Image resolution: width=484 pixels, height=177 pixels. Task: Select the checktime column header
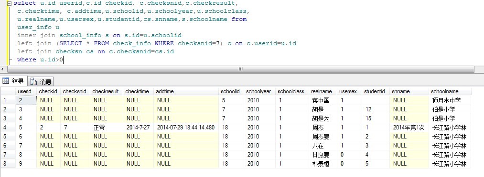(138, 91)
